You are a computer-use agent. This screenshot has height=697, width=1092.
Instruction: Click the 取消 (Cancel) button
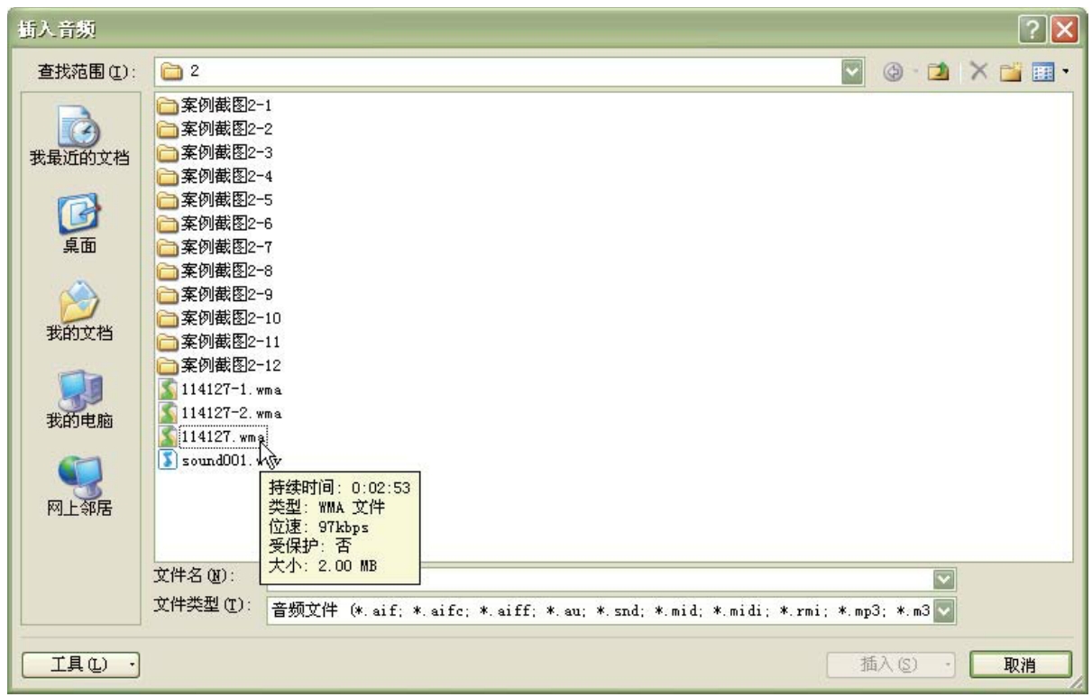pyautogui.click(x=1020, y=665)
